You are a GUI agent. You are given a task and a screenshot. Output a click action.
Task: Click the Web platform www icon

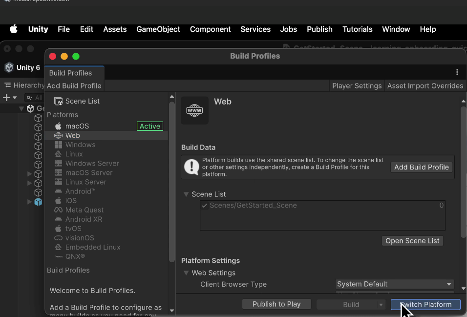[x=194, y=110]
